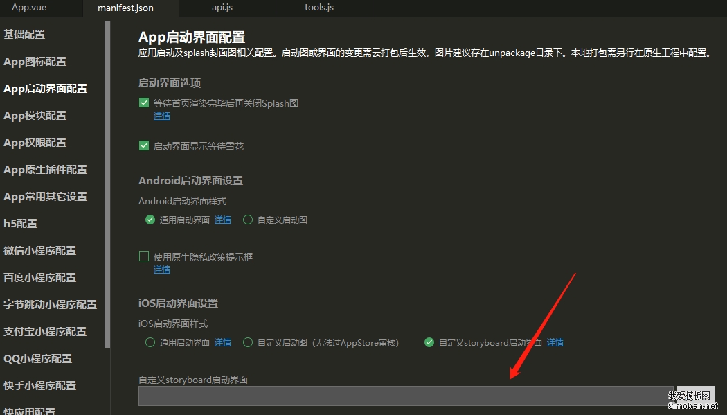Select iOS 自定义storyboard启动界面 radio button
Viewport: 727px width, 415px height.
429,342
